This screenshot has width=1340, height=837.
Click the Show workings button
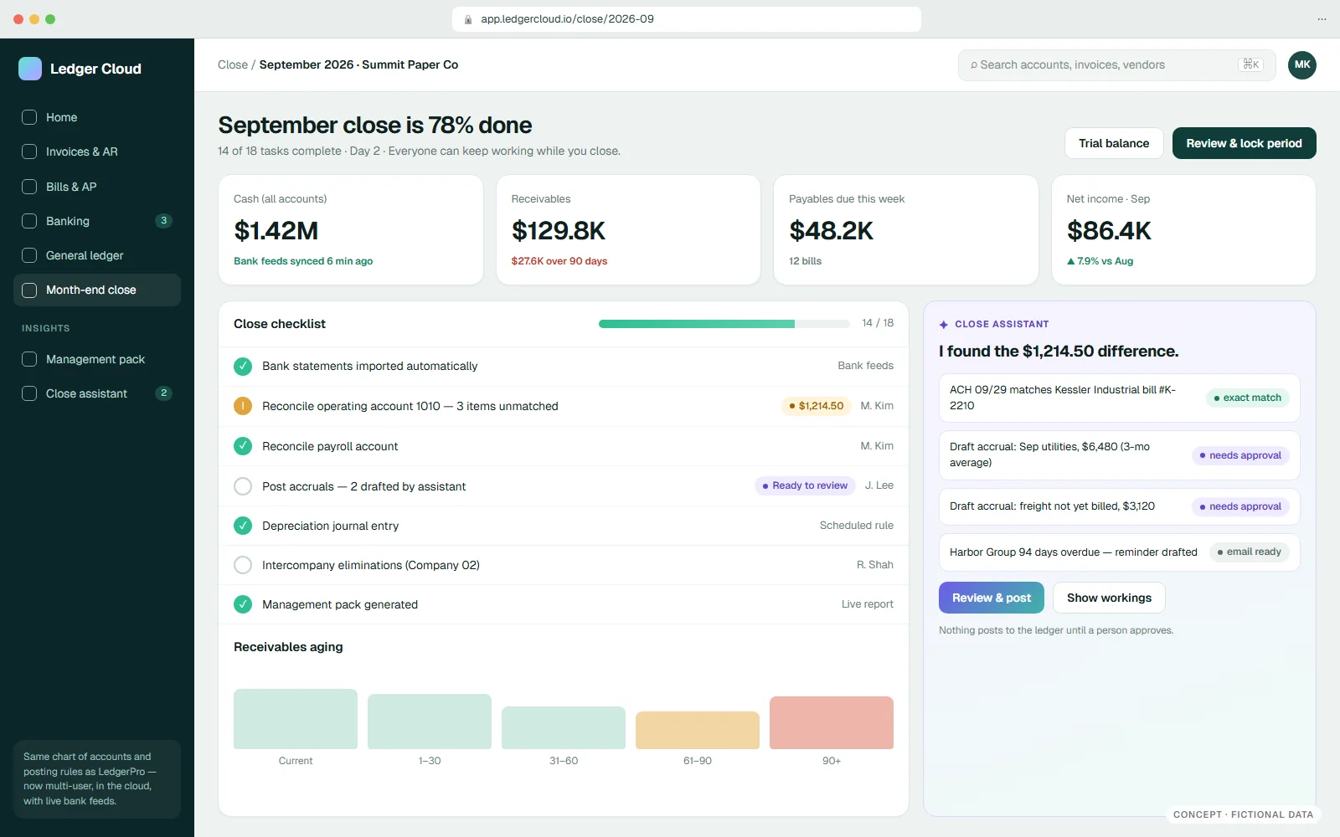pos(1109,598)
